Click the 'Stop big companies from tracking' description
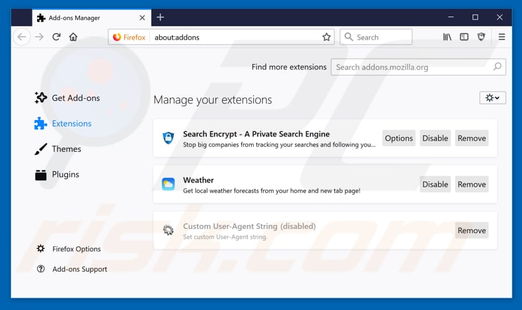The width and height of the screenshot is (522, 310). tap(279, 144)
